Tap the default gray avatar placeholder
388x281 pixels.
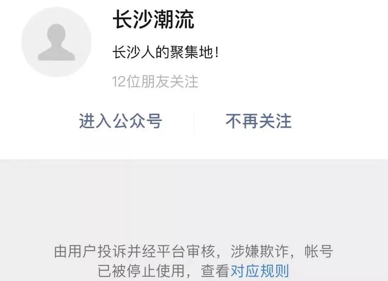pyautogui.click(x=56, y=42)
